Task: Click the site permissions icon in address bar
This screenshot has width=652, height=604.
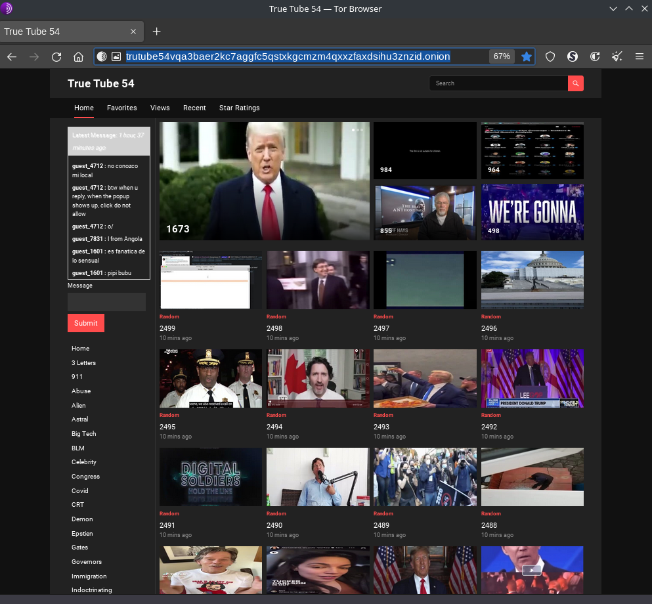Action: click(116, 56)
